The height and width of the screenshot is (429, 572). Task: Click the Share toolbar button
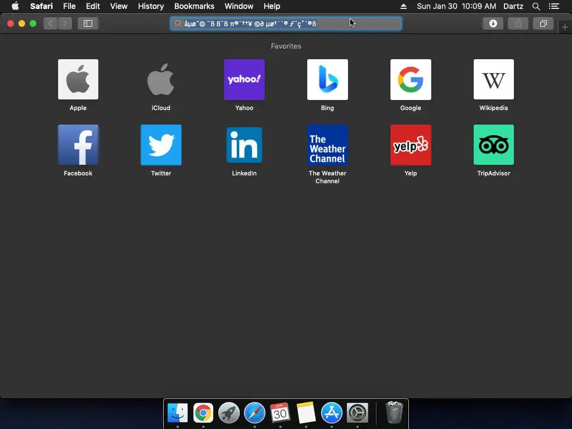click(518, 23)
